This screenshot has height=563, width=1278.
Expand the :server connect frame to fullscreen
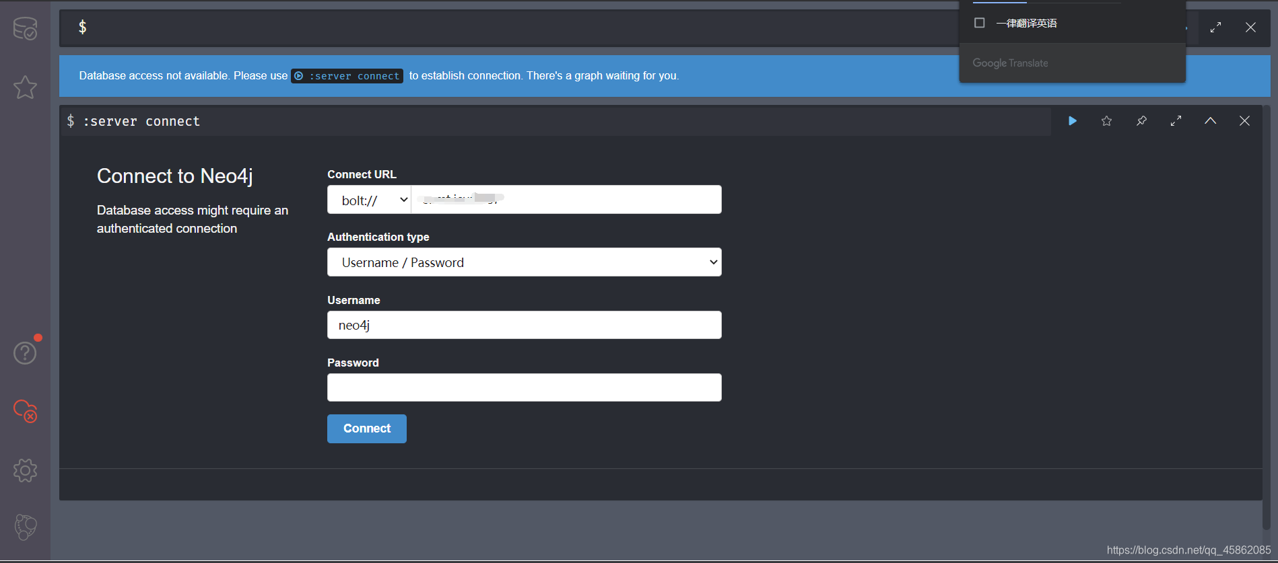tap(1176, 121)
